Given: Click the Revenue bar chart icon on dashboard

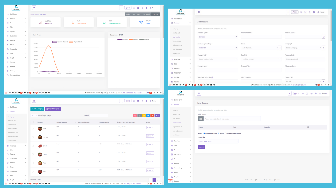Looking at the screenshot, I should pos(41,22).
